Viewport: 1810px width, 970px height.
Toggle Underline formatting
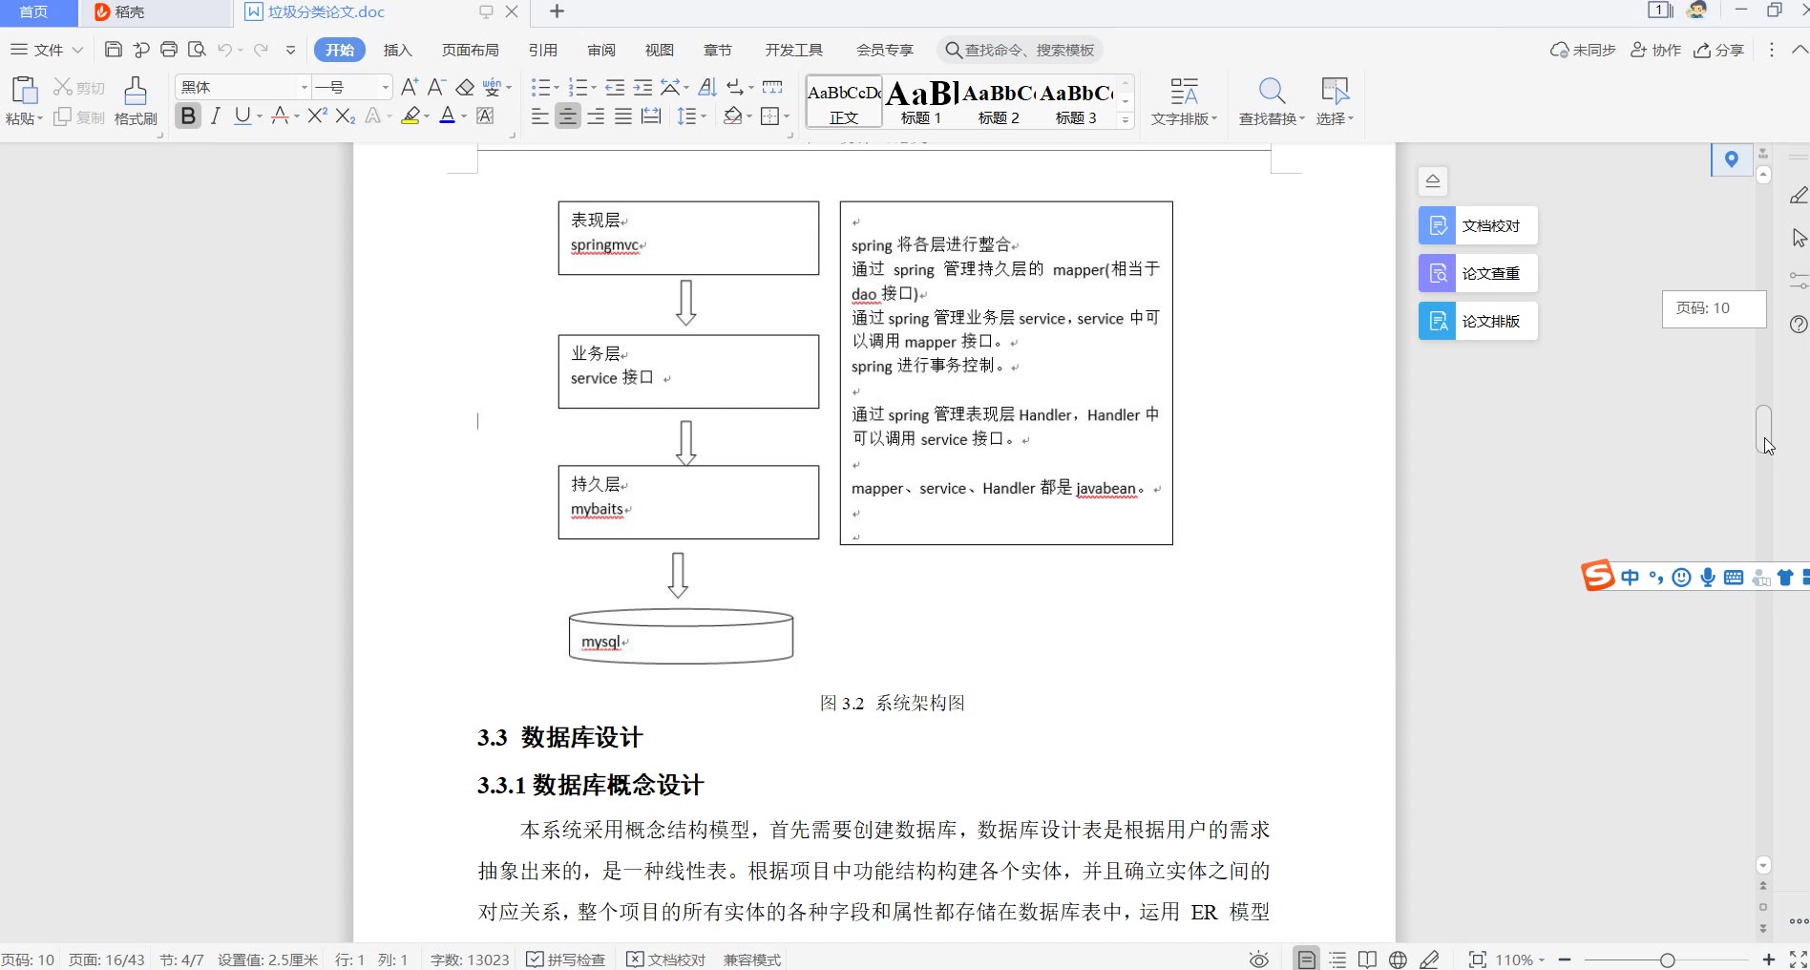(242, 116)
